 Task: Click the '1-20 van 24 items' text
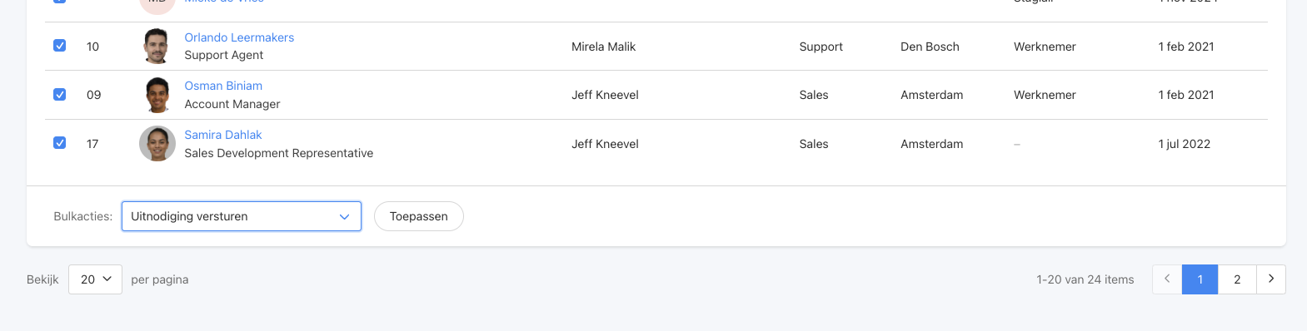(x=1085, y=279)
